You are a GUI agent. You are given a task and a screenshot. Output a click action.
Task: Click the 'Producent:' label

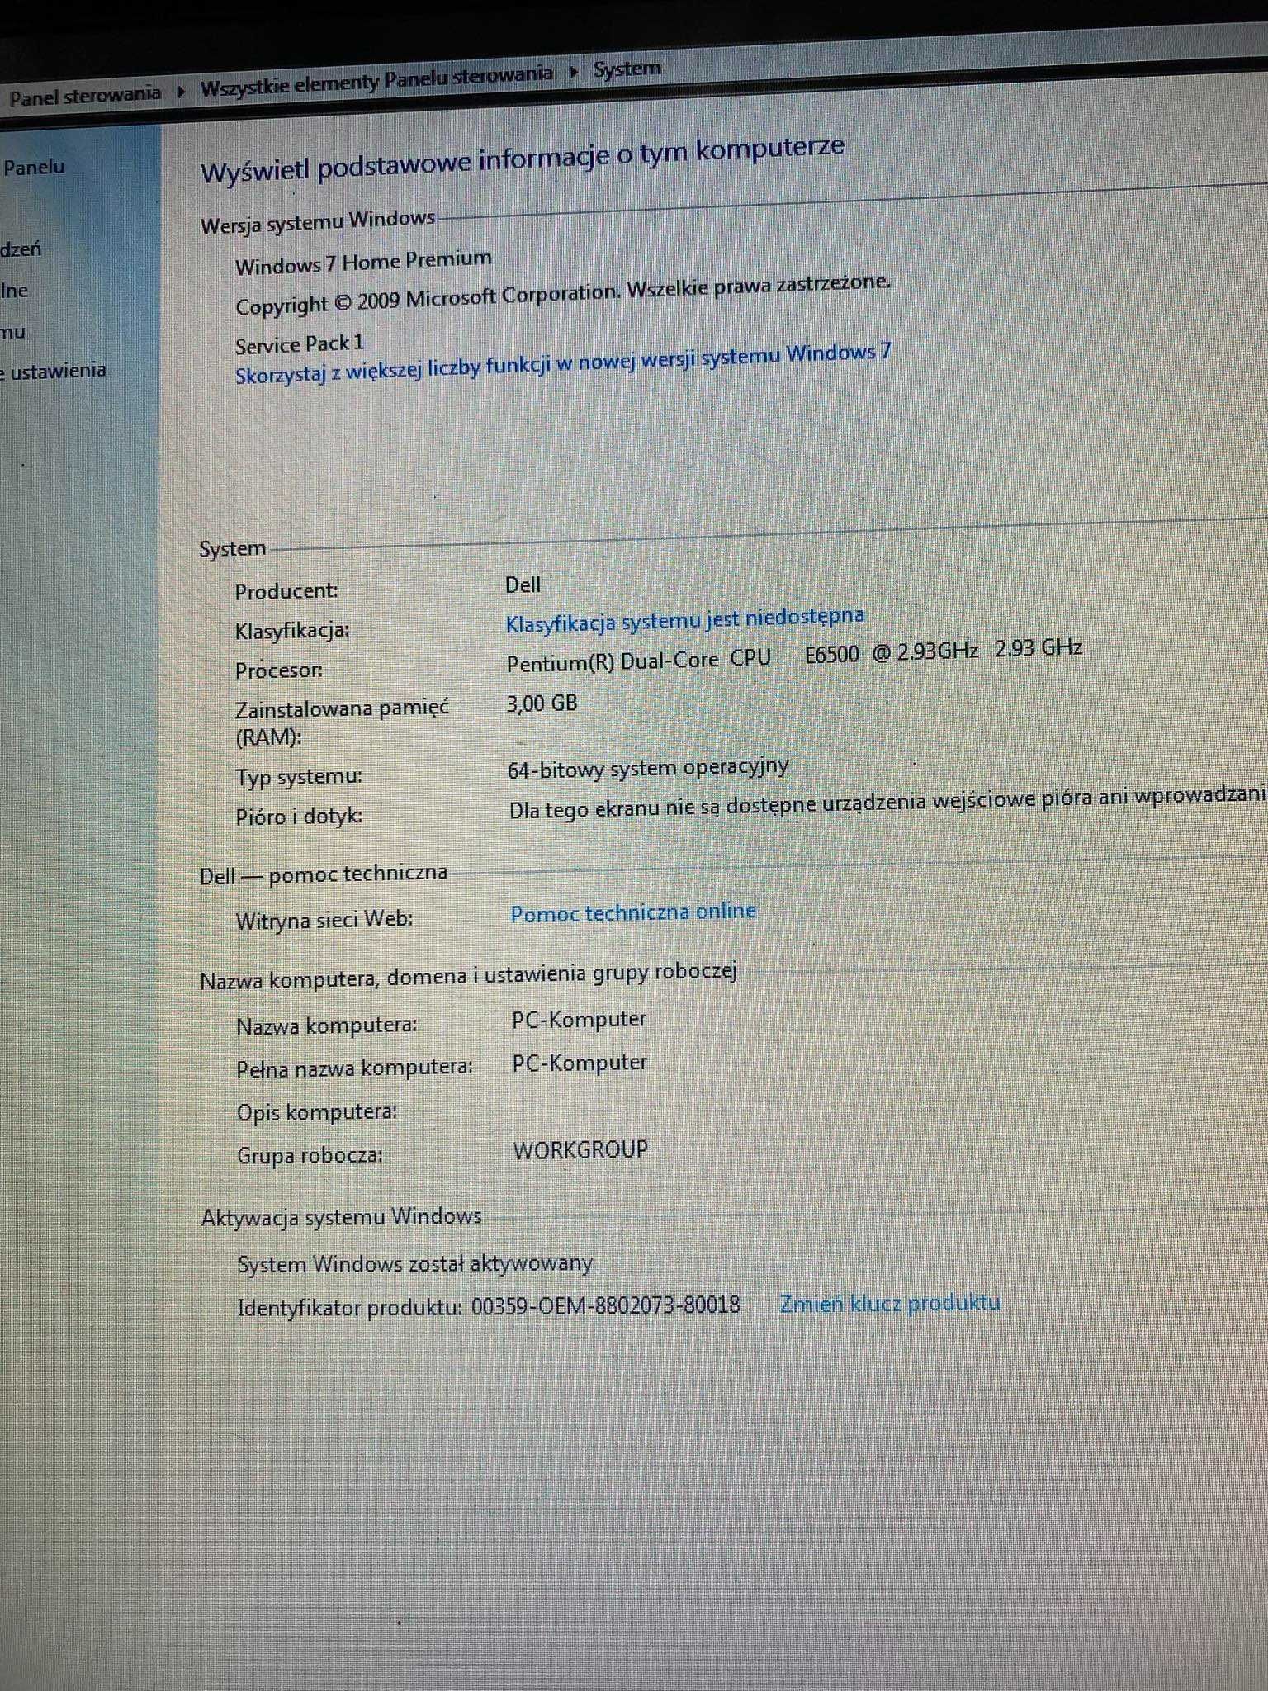click(286, 591)
